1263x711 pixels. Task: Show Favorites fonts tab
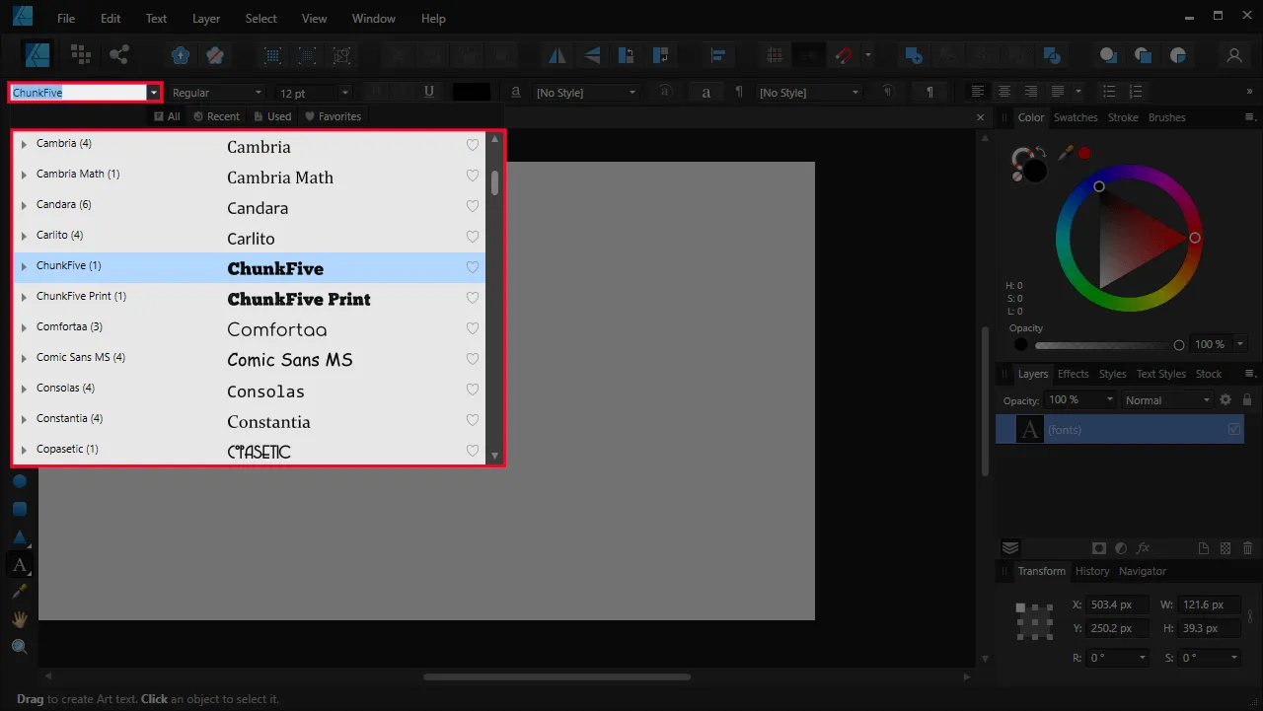(x=333, y=116)
